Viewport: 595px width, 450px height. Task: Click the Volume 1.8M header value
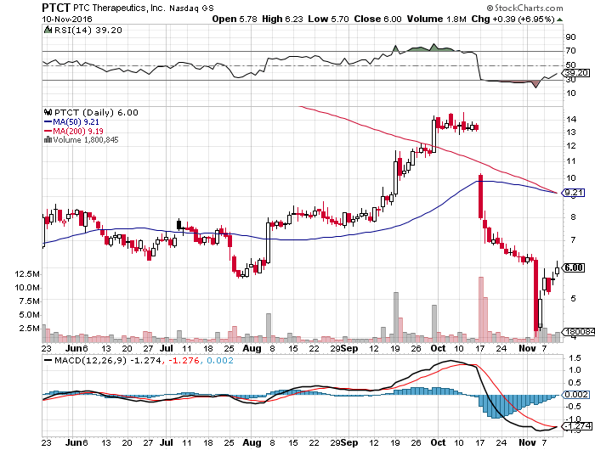(x=436, y=19)
